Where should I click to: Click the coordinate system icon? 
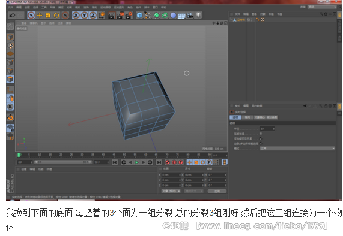(102, 15)
